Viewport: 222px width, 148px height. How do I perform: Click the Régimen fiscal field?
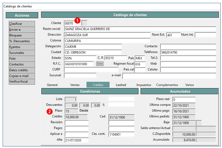140,64
